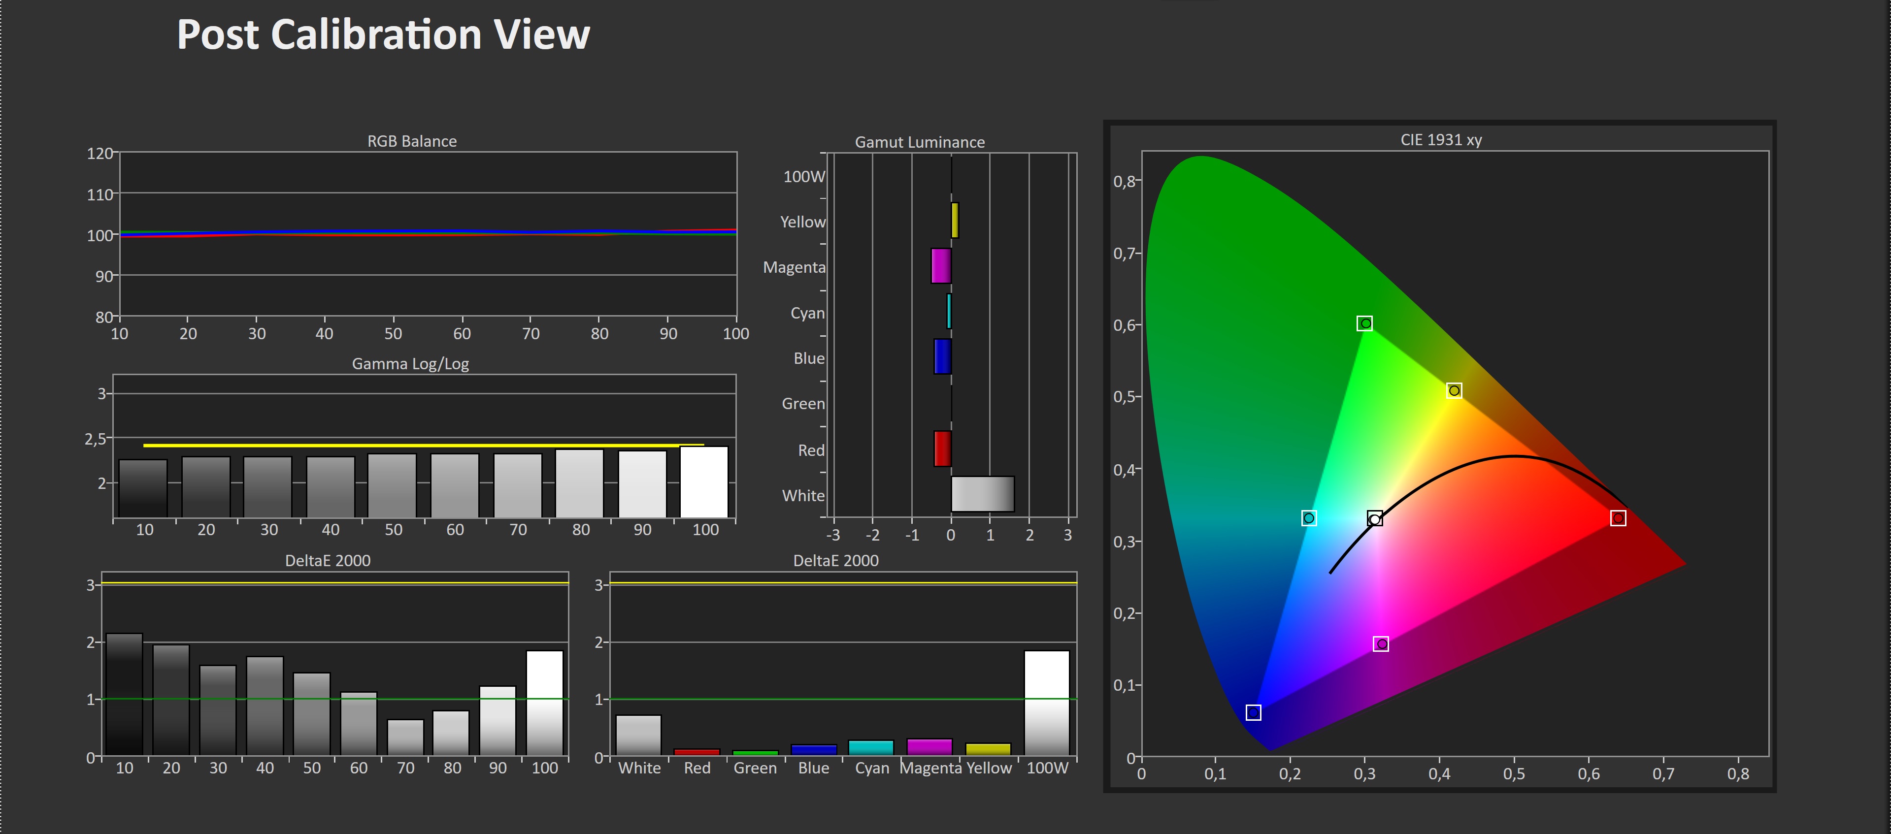Click the Blue bar in Gamut Luminance
Screen dimensions: 1891x834
pyautogui.click(x=943, y=357)
